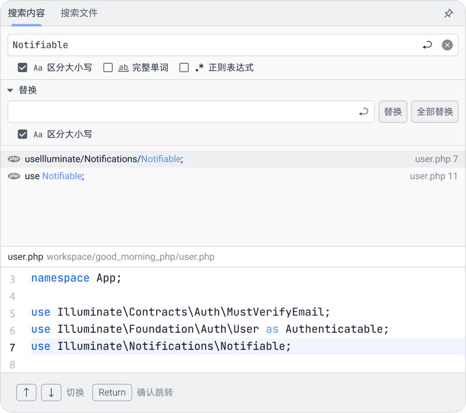Click the 替换 section heading

click(27, 90)
